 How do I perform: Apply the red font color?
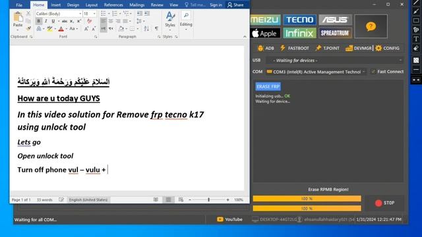pos(61,29)
